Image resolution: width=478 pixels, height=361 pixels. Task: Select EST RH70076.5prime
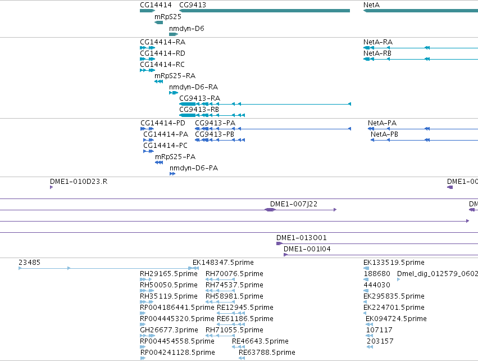(x=234, y=274)
